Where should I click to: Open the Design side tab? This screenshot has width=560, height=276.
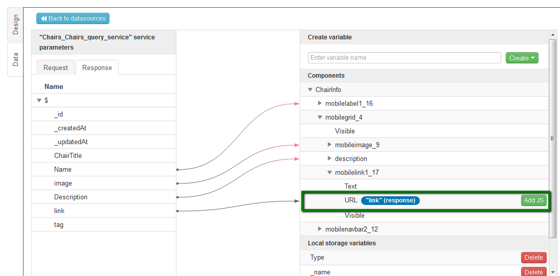pos(15,25)
